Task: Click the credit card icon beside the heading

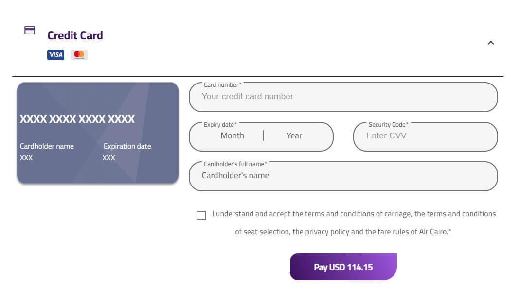Action: 30,31
